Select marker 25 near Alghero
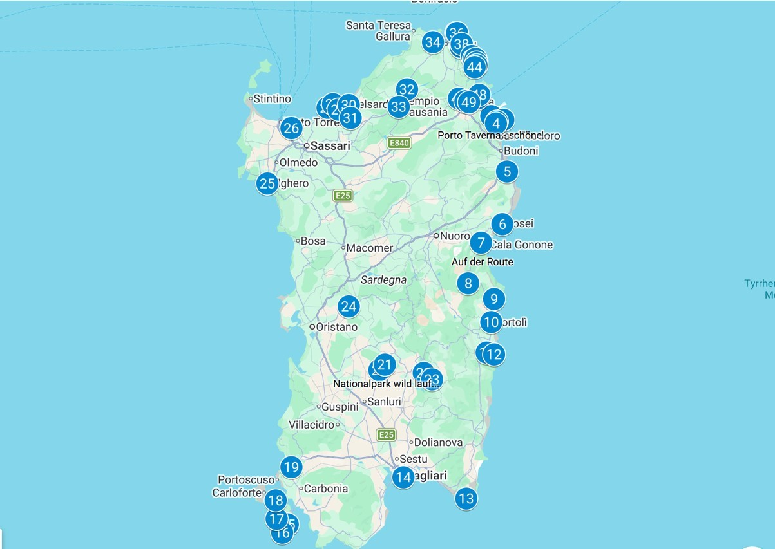775x549 pixels. 267,183
